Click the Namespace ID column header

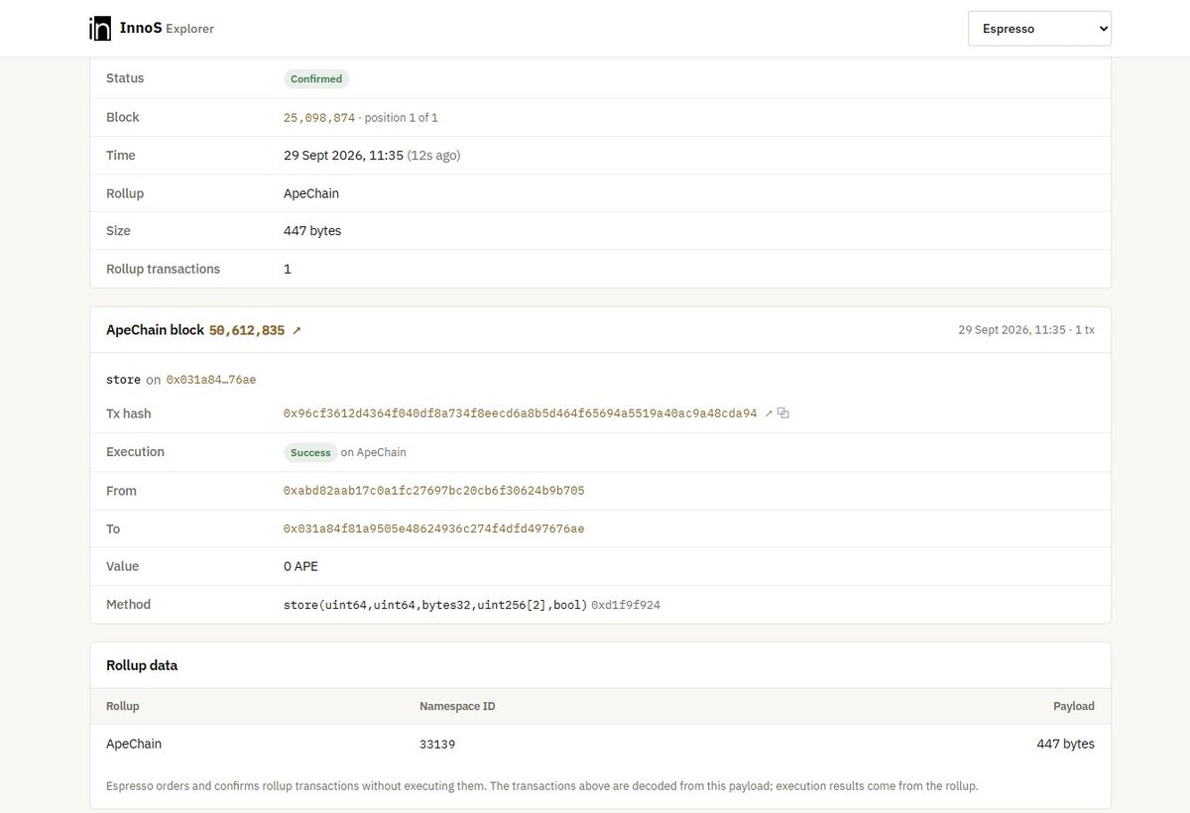click(457, 706)
